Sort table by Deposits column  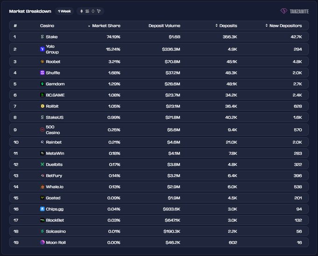pyautogui.click(x=226, y=26)
